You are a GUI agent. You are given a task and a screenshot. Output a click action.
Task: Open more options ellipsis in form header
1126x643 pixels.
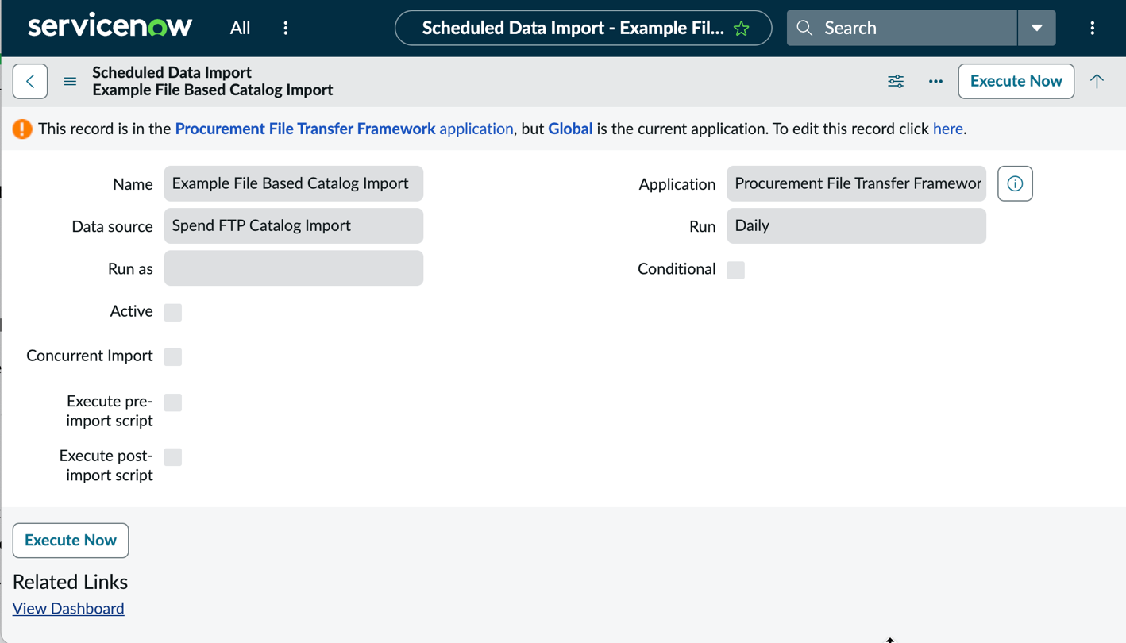pyautogui.click(x=935, y=81)
